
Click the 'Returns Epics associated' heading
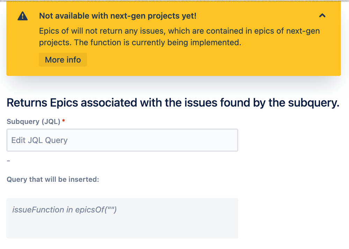(173, 103)
